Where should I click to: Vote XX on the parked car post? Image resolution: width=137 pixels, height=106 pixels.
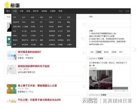pyautogui.click(x=124, y=91)
